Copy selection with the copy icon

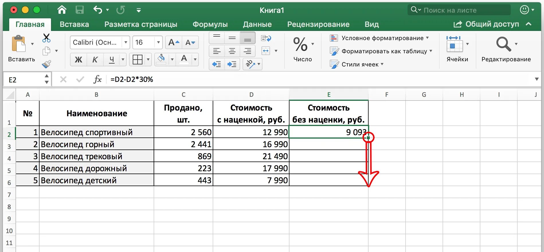coord(46,51)
